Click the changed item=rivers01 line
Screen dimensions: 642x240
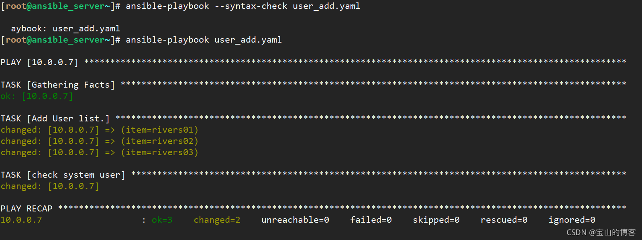tap(100, 130)
